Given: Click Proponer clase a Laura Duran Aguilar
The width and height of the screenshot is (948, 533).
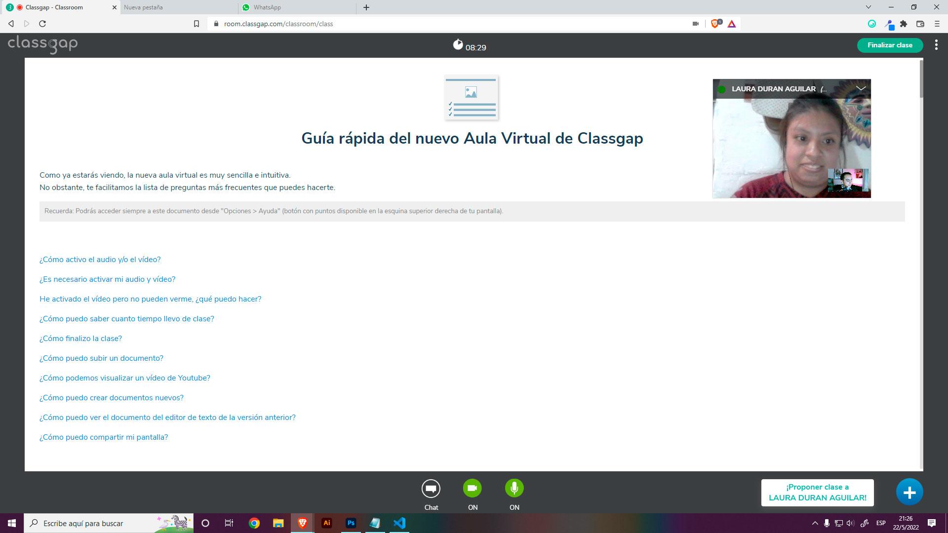Looking at the screenshot, I should click(817, 493).
